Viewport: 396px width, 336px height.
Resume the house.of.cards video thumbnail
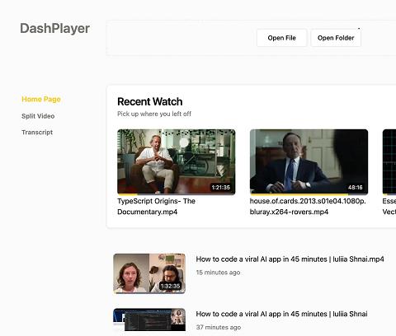coord(309,161)
